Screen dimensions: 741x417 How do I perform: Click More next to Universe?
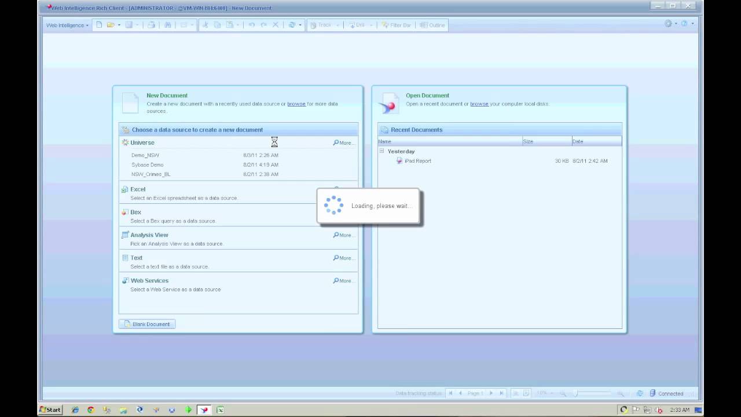(x=343, y=142)
